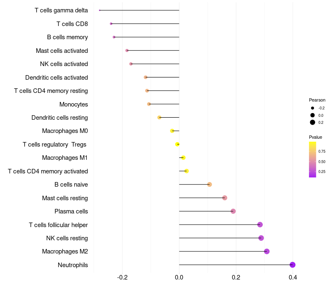Click the T cells follicular helper dot
This screenshot has width=330, height=289.
260,225
